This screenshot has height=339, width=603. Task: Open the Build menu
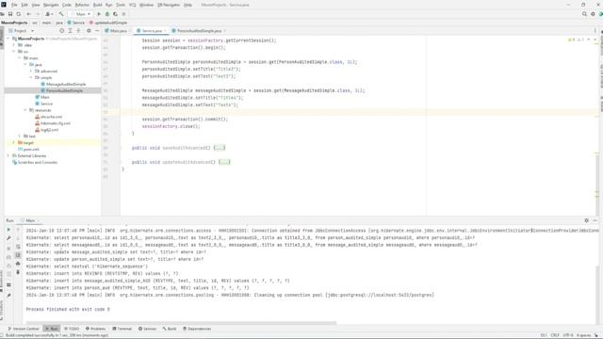tap(98, 5)
